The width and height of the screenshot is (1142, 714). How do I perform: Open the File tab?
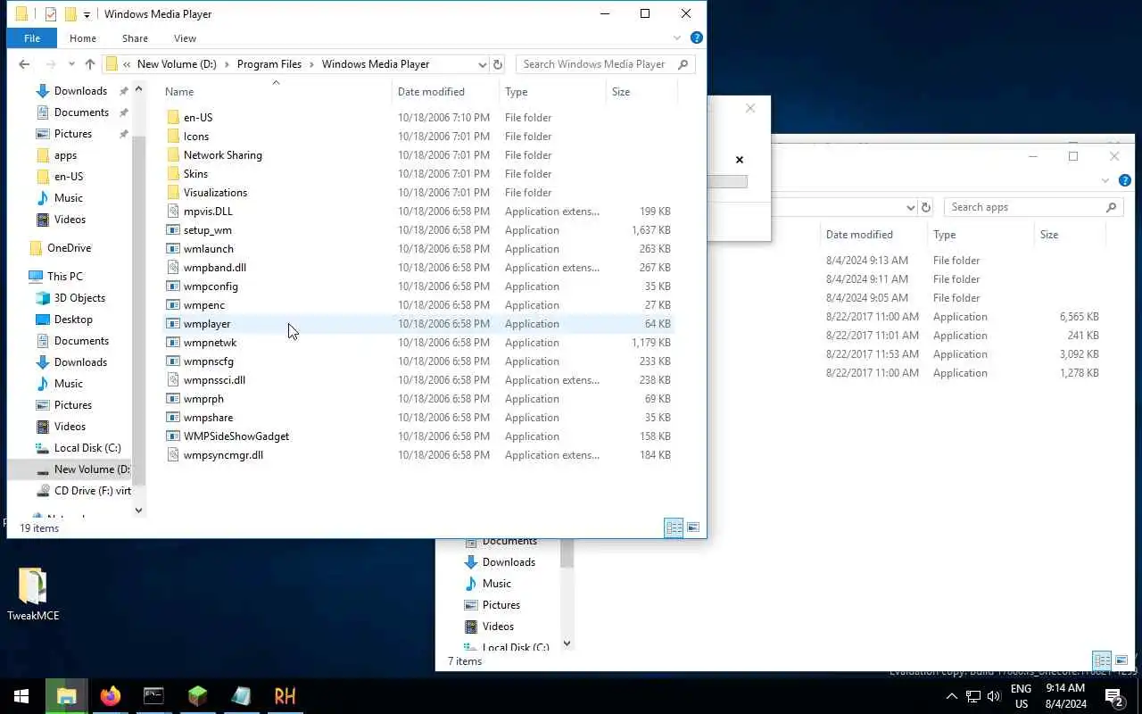click(x=32, y=38)
